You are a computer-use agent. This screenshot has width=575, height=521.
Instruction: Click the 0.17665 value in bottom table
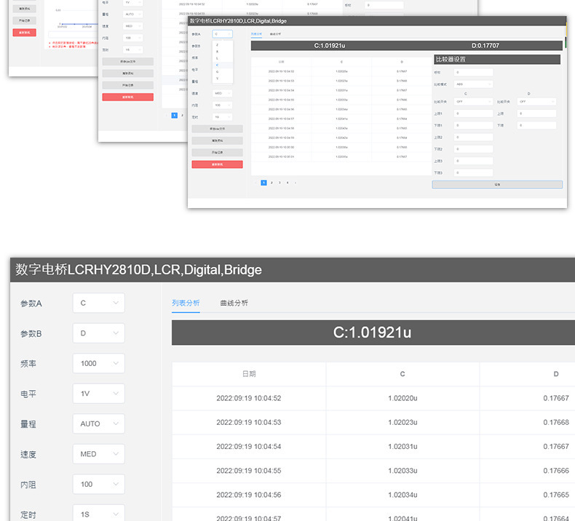(556, 495)
